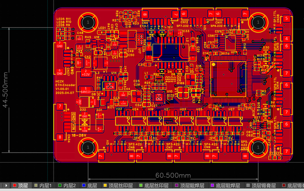
Task: Select the 44.500mm vertical dimension label
Action: coord(5,90)
